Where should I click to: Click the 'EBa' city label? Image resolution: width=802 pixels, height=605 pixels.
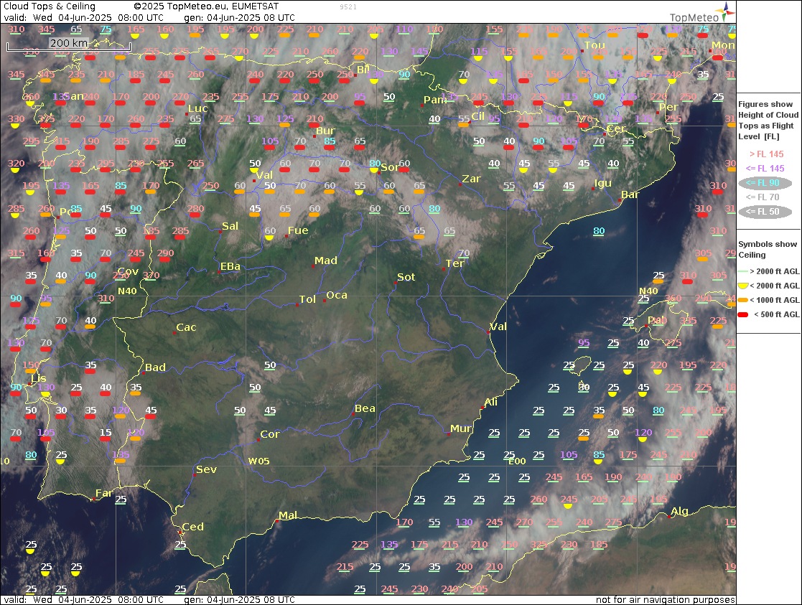point(230,266)
